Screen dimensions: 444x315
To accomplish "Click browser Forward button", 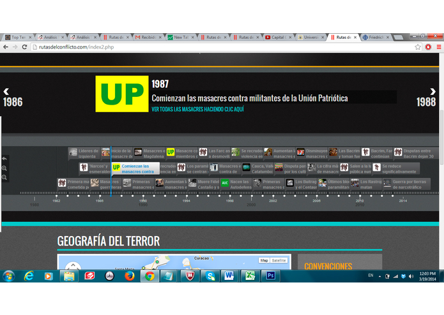I will pyautogui.click(x=15, y=47).
